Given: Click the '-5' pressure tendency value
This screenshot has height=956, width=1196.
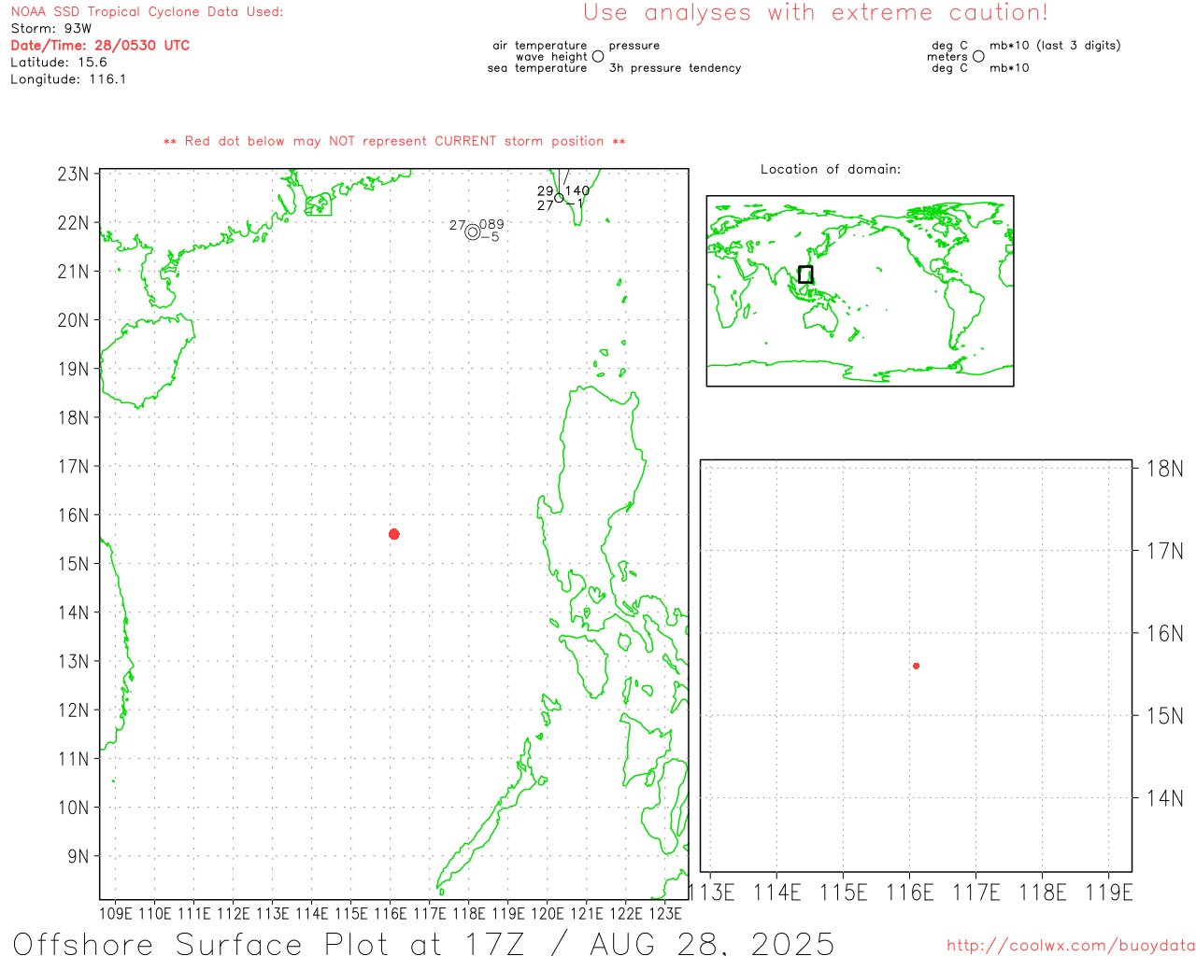Looking at the screenshot, I should tap(490, 237).
